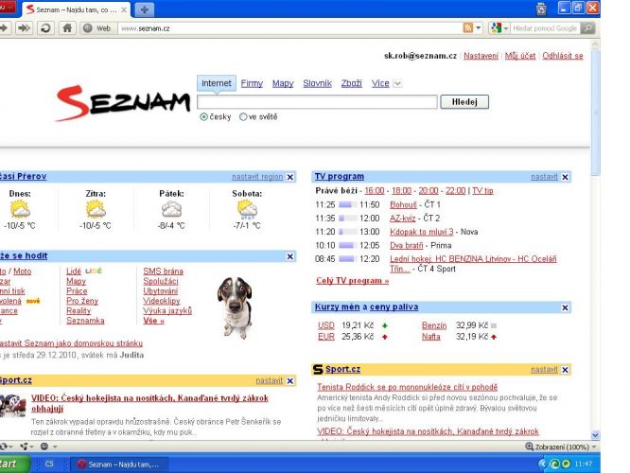Click today's Dnes weather icon
The image size is (630, 473).
20,210
